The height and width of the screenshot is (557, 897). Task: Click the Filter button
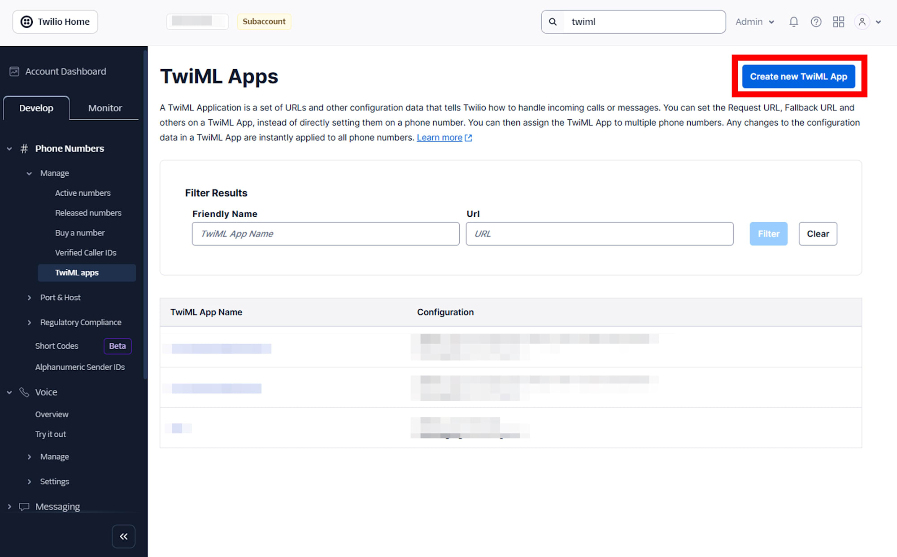768,234
